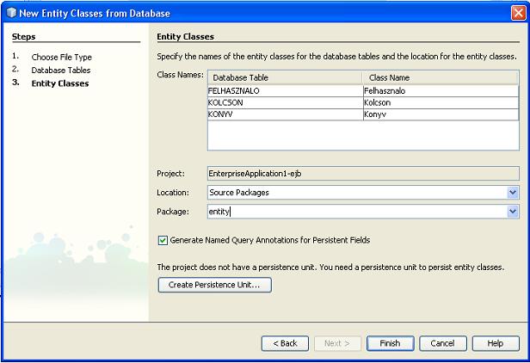Click the Class Name column header
The width and height of the screenshot is (530, 363).
[x=441, y=77]
